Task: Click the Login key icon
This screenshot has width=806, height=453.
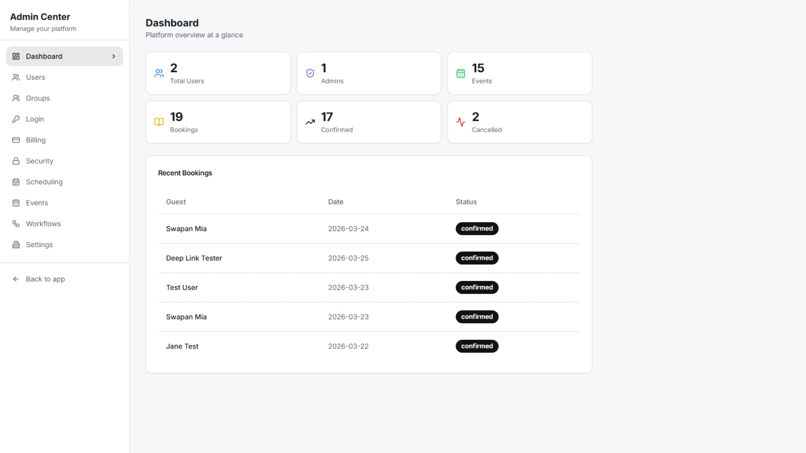Action: [x=16, y=119]
